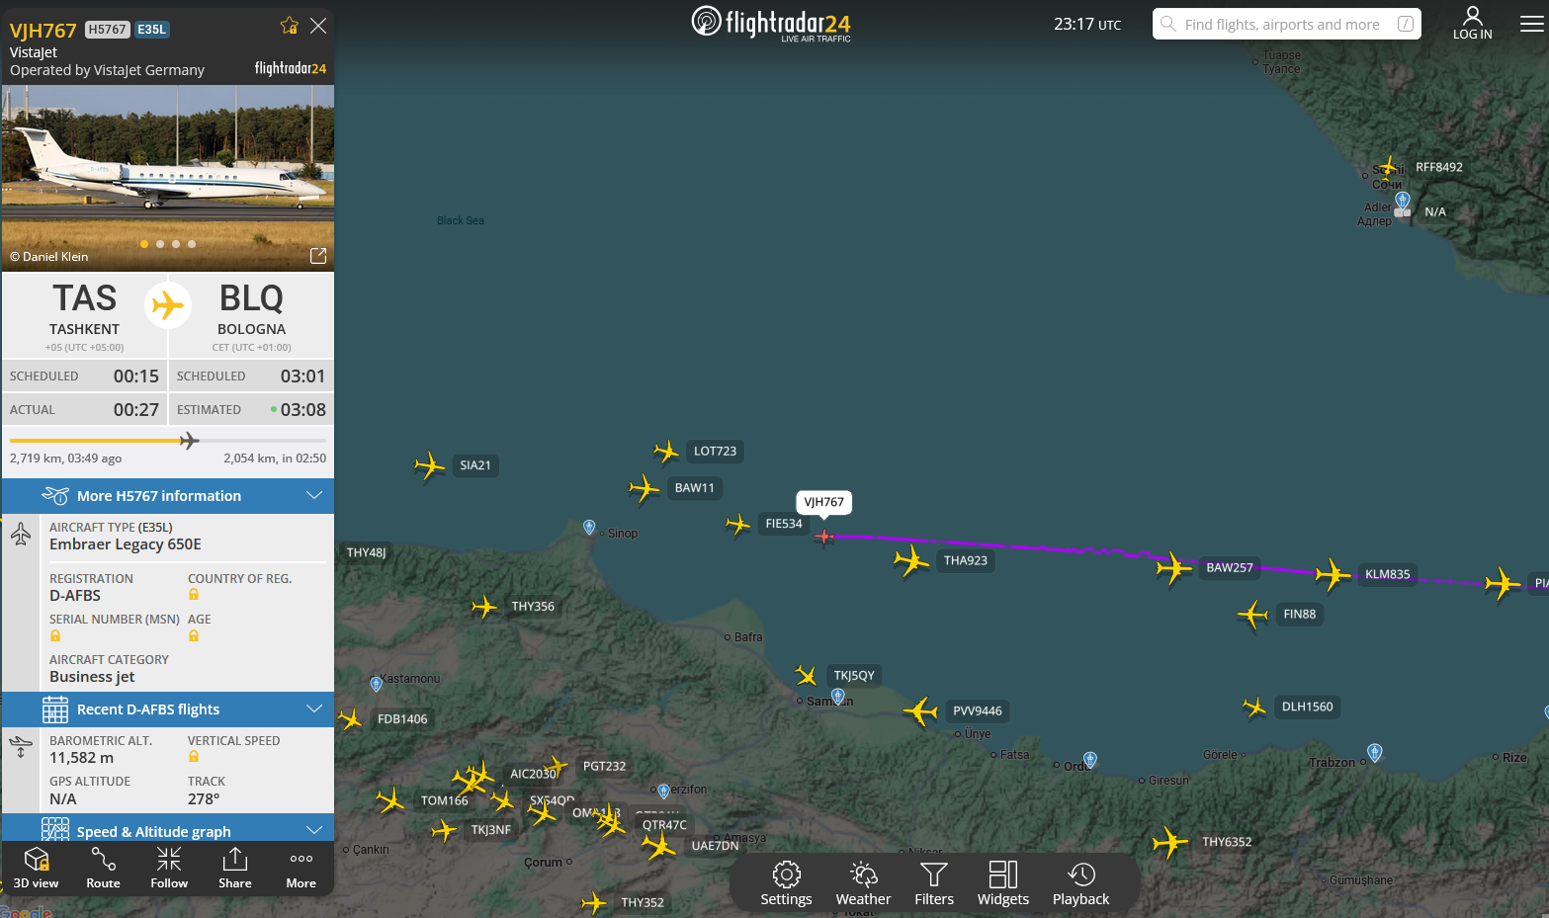Select the THY352 aircraft on map
This screenshot has height=918, width=1549.
(593, 902)
